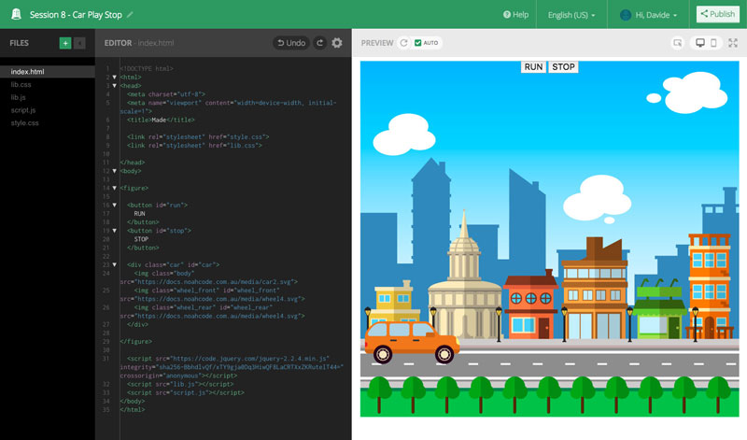Screen dimensions: 747x440
Task: Click the user avatar next to Hi, Davide
Action: (626, 15)
